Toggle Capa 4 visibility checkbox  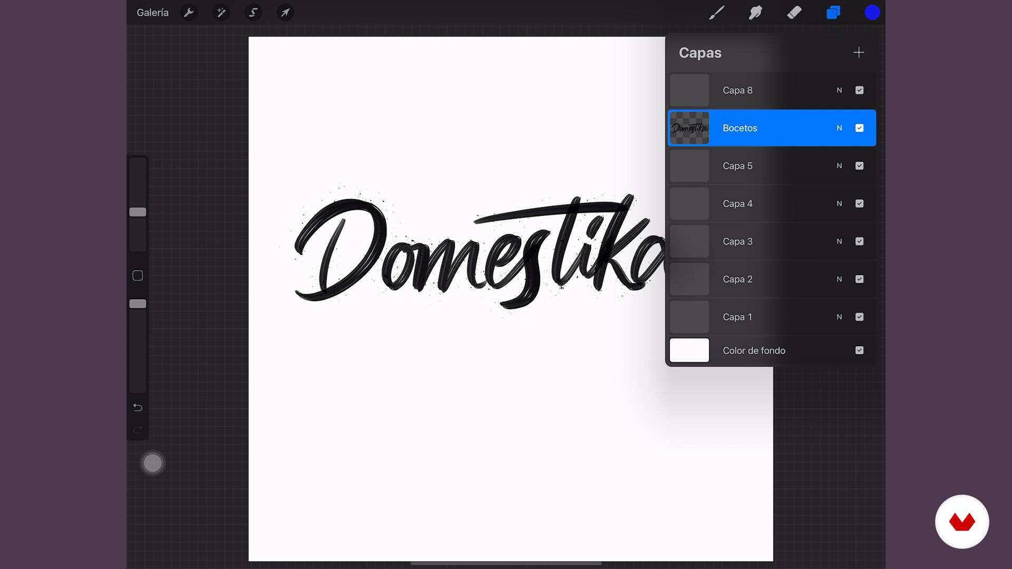click(x=859, y=203)
